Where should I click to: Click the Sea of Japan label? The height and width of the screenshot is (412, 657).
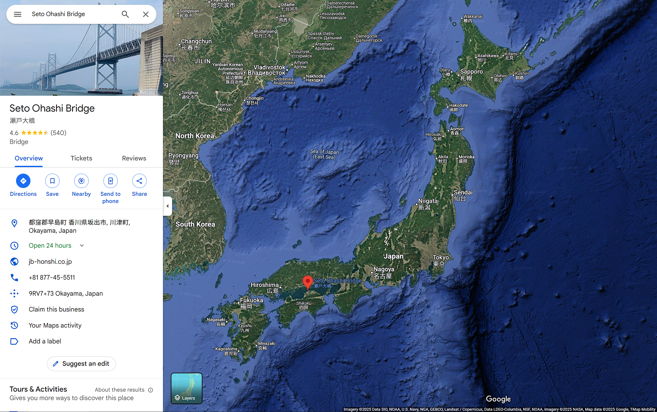pyautogui.click(x=324, y=154)
